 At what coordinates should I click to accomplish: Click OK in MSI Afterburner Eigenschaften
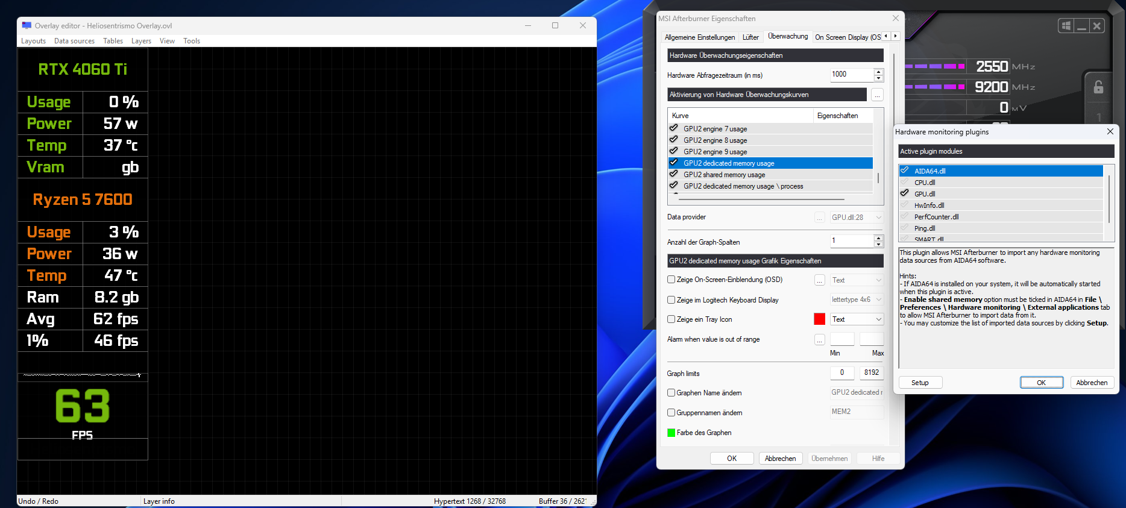pos(732,459)
